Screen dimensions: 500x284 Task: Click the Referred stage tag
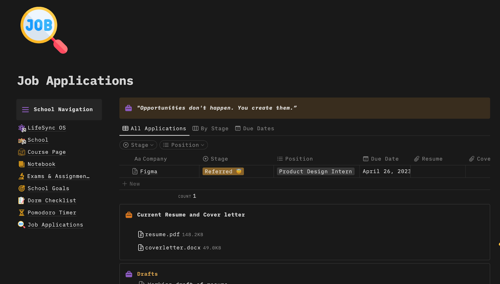click(x=223, y=171)
